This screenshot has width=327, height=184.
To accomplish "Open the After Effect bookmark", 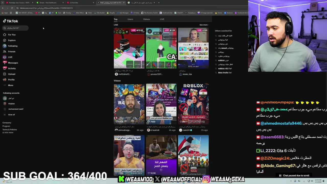I will coord(78,13).
